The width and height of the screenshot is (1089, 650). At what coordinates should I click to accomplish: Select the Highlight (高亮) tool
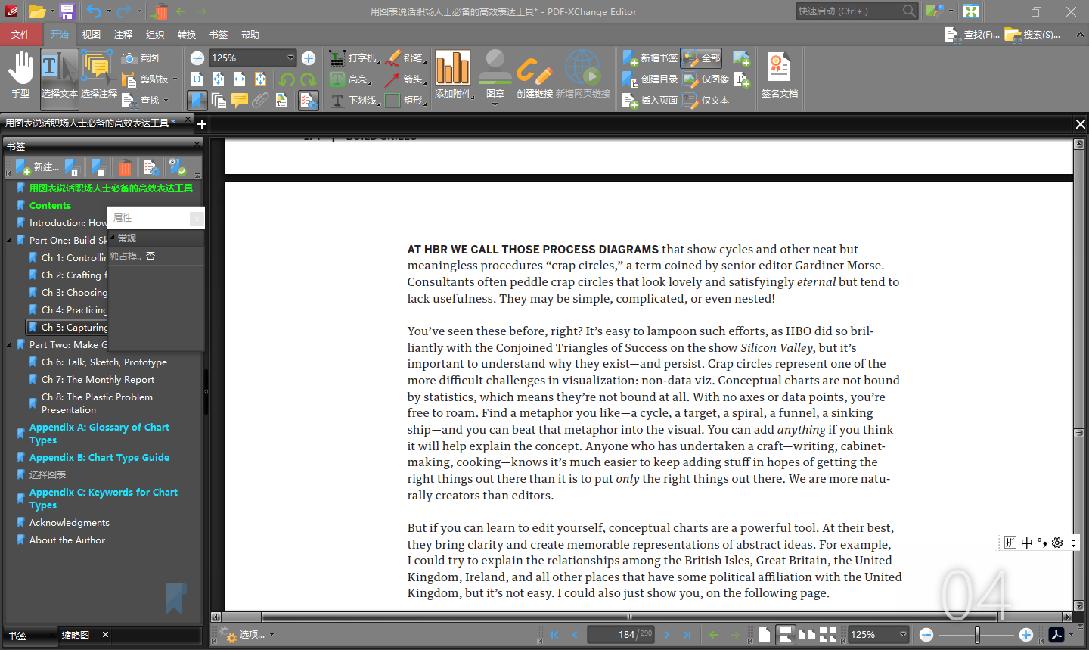349,79
